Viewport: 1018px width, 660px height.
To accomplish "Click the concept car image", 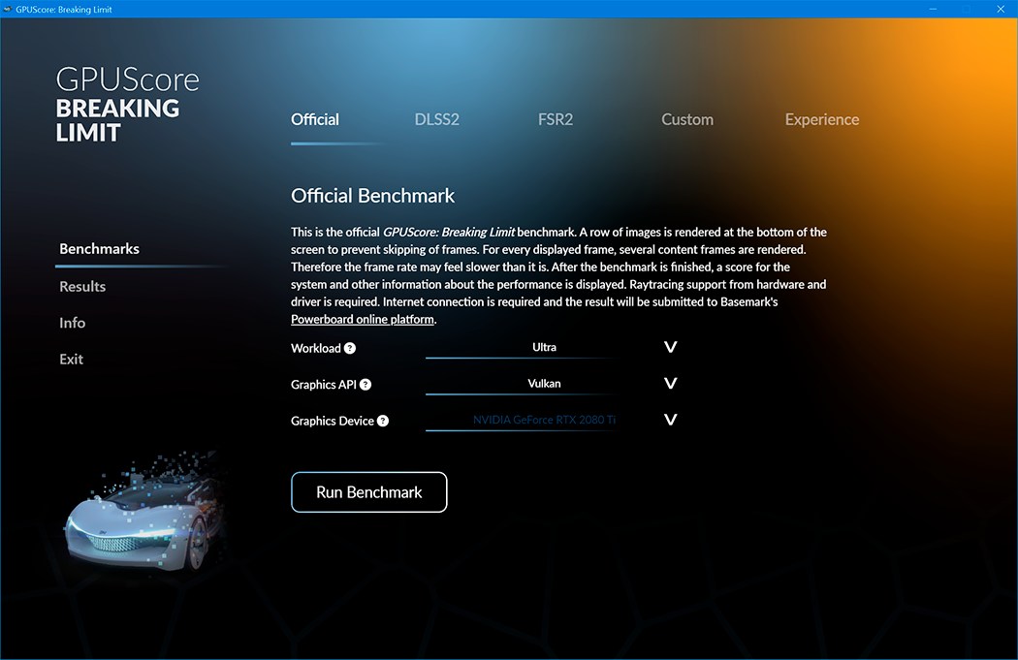I will click(144, 514).
